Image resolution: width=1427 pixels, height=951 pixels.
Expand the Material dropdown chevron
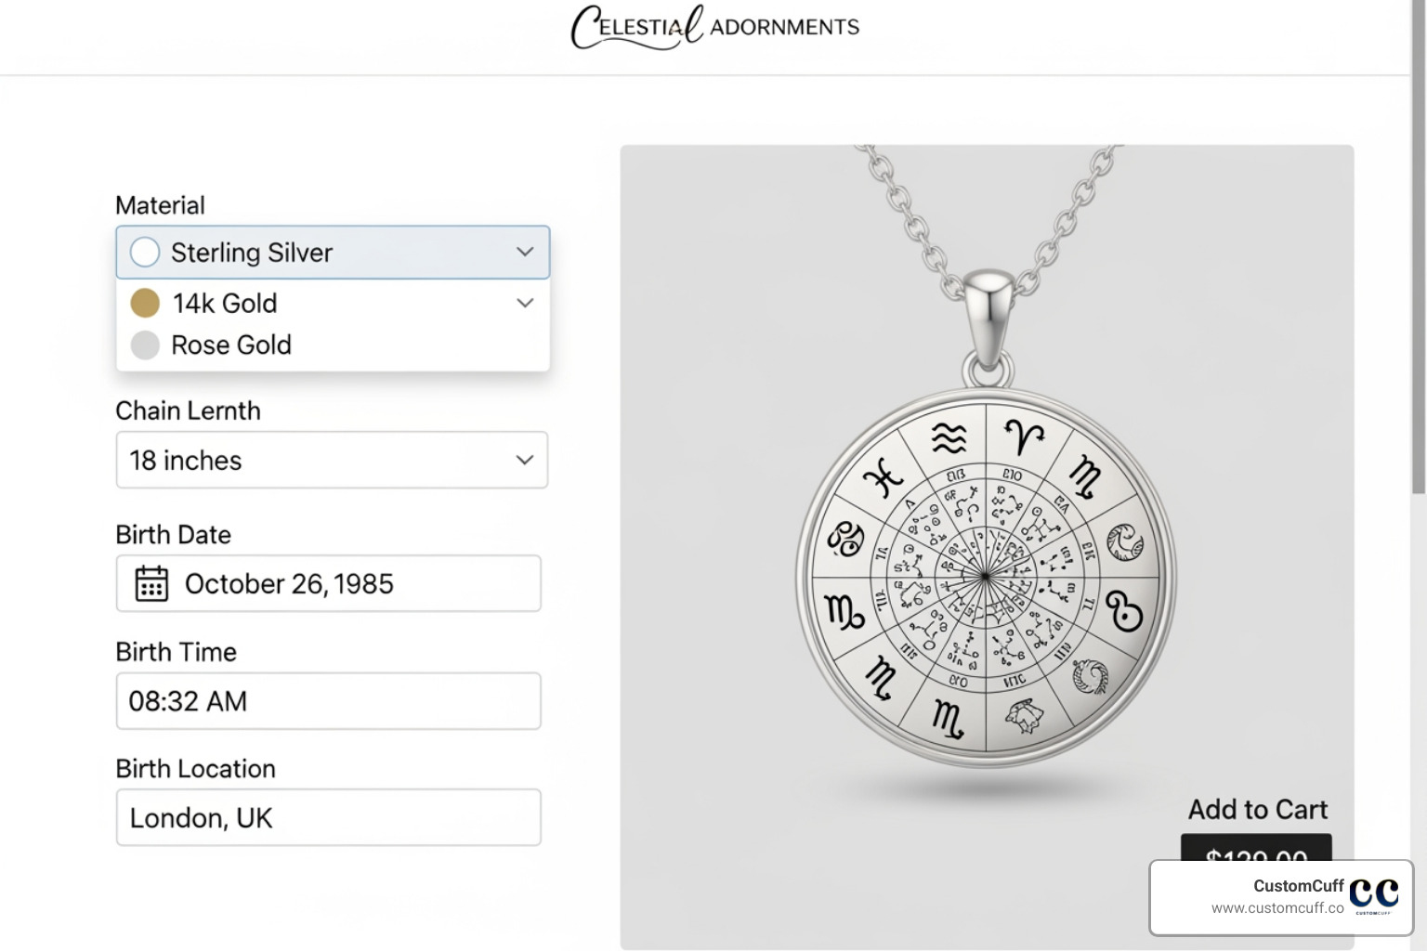coord(524,252)
